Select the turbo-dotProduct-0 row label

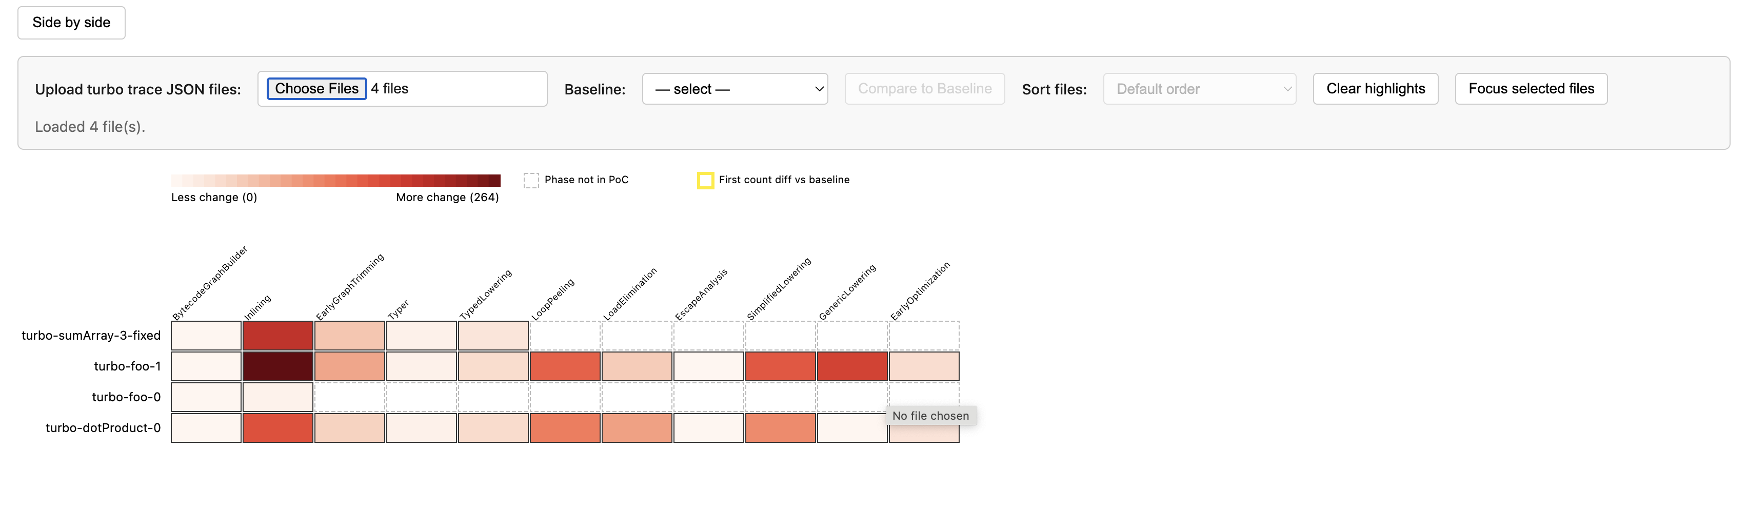pos(103,427)
